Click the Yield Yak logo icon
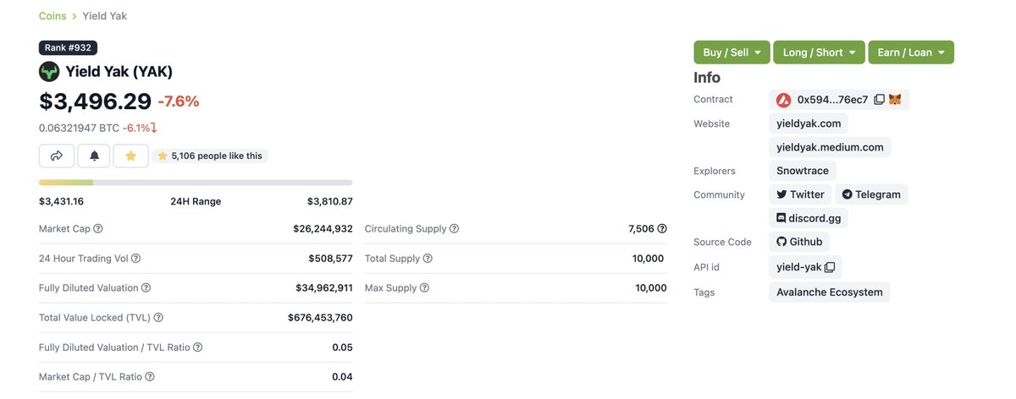The image size is (1016, 399). click(x=49, y=71)
